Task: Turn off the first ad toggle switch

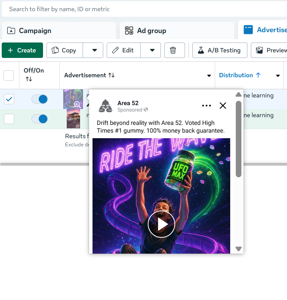Action: tap(40, 99)
